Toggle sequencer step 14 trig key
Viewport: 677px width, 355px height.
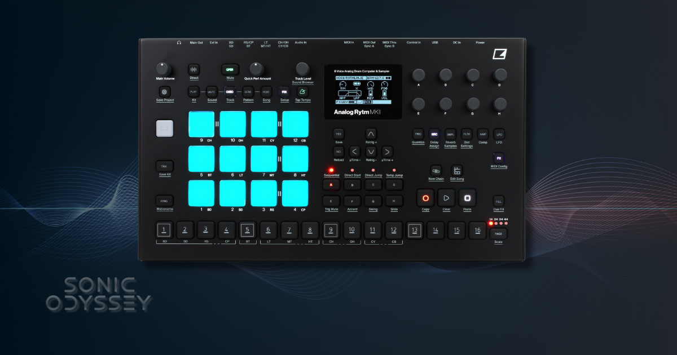click(x=436, y=230)
